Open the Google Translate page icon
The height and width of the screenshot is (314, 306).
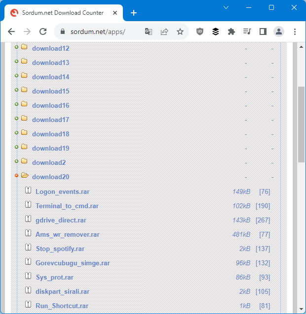point(149,31)
